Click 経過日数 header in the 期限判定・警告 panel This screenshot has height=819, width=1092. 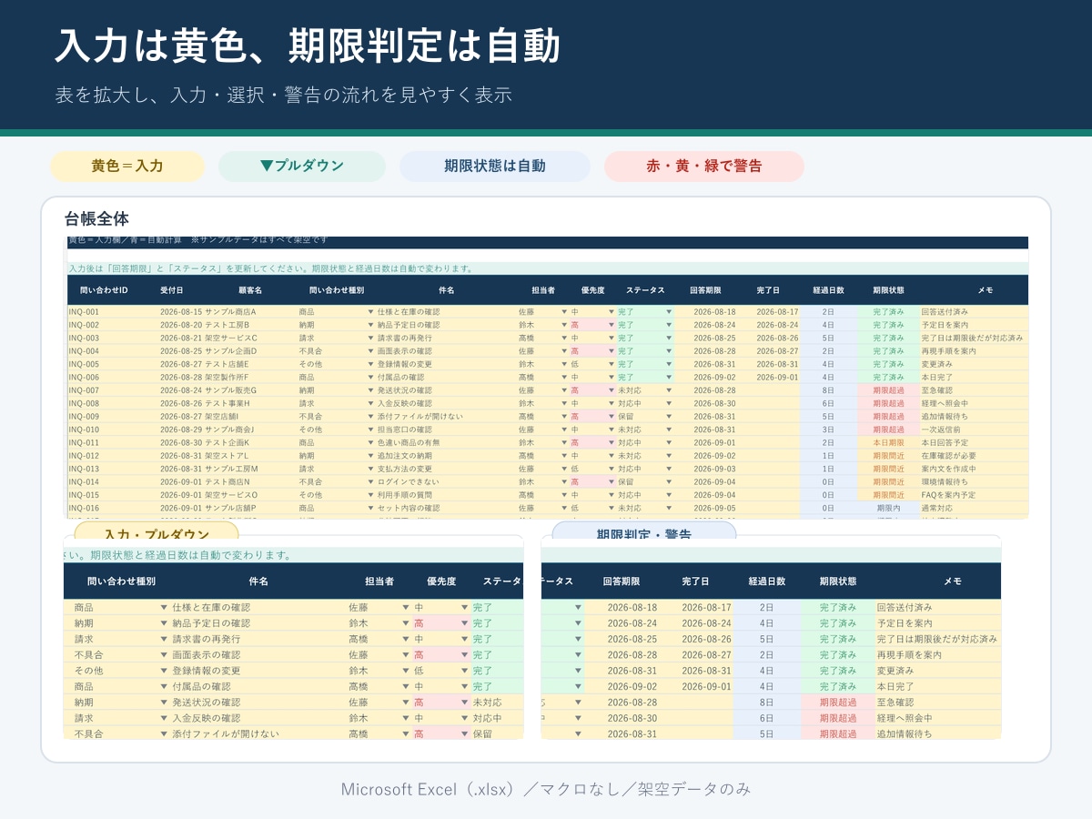(767, 581)
